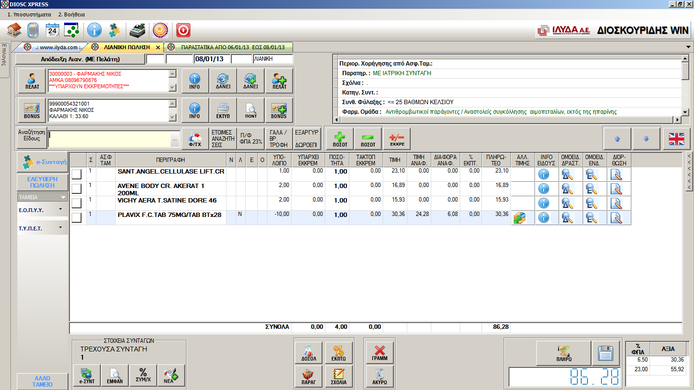
Task: Click the blue info toolbar icon
Action: click(94, 30)
